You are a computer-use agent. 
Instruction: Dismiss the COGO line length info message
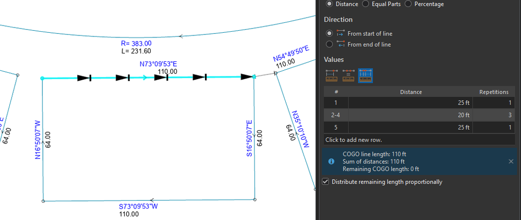[x=511, y=161]
